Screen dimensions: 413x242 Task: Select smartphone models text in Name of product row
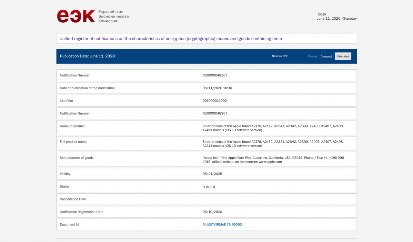tap(273, 128)
